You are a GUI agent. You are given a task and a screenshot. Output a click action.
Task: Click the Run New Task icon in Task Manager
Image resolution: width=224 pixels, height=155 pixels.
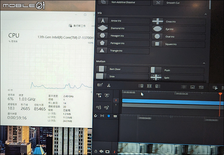tap(70, 26)
